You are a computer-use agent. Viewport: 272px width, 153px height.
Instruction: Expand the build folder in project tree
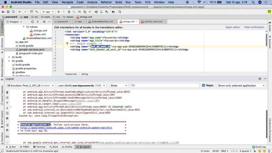(9, 57)
